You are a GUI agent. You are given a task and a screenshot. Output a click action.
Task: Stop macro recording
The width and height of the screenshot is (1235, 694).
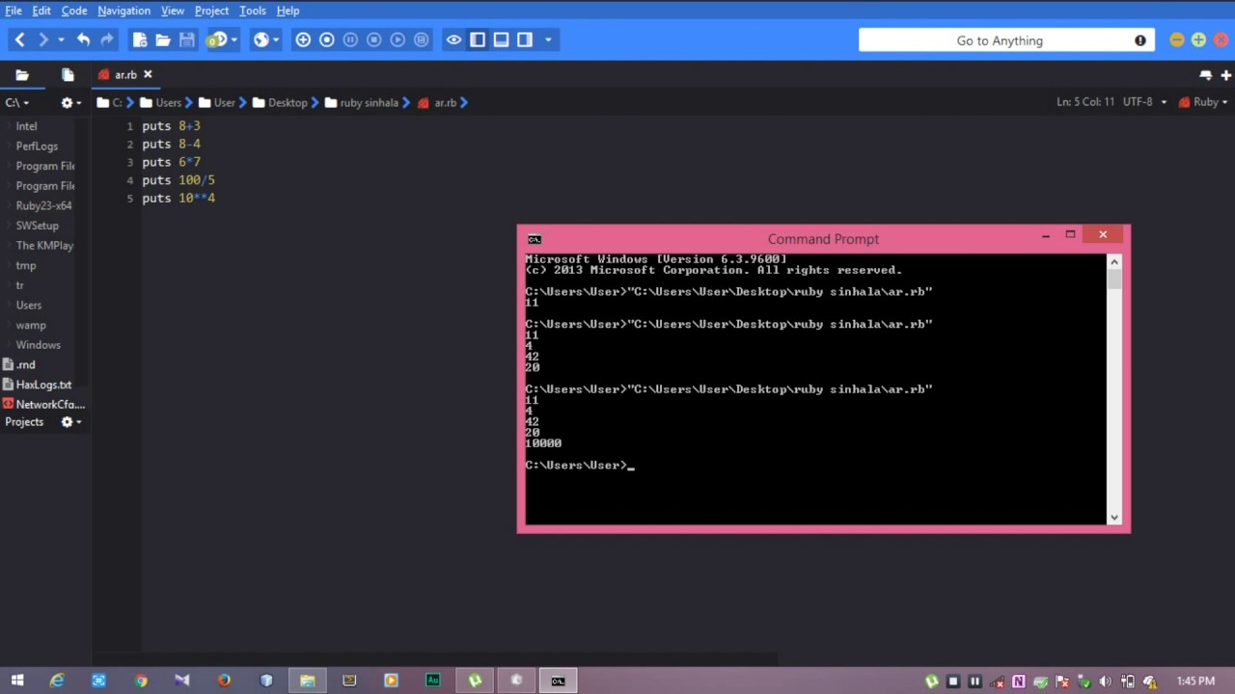pos(374,40)
